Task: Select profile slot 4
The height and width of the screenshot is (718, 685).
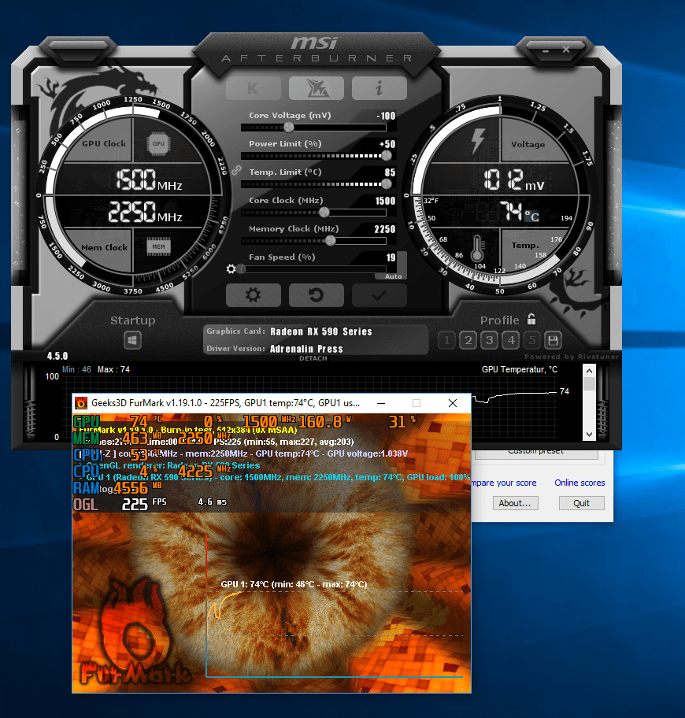Action: pos(511,340)
